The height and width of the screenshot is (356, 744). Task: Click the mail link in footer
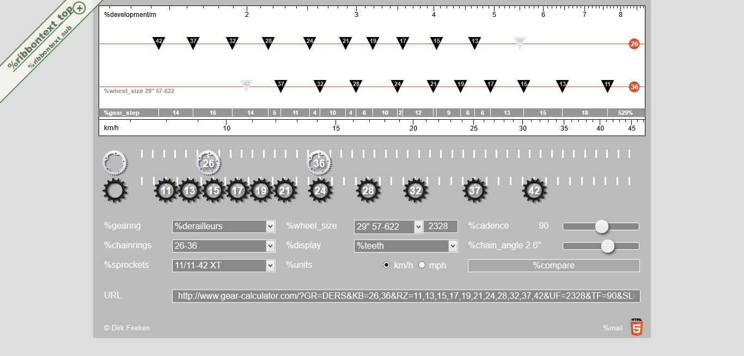coord(612,328)
